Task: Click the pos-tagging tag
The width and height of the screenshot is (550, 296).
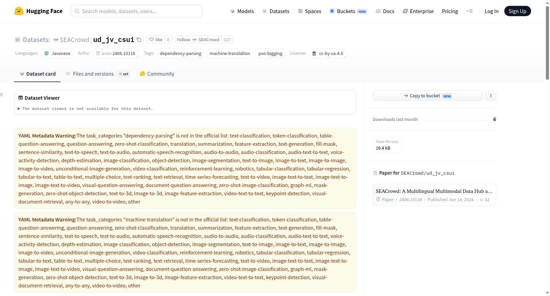Action: click(270, 53)
